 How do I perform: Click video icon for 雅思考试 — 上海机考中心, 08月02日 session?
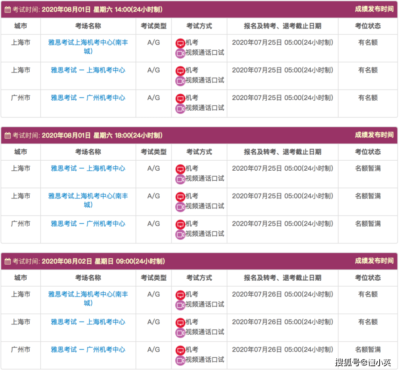tap(180, 333)
